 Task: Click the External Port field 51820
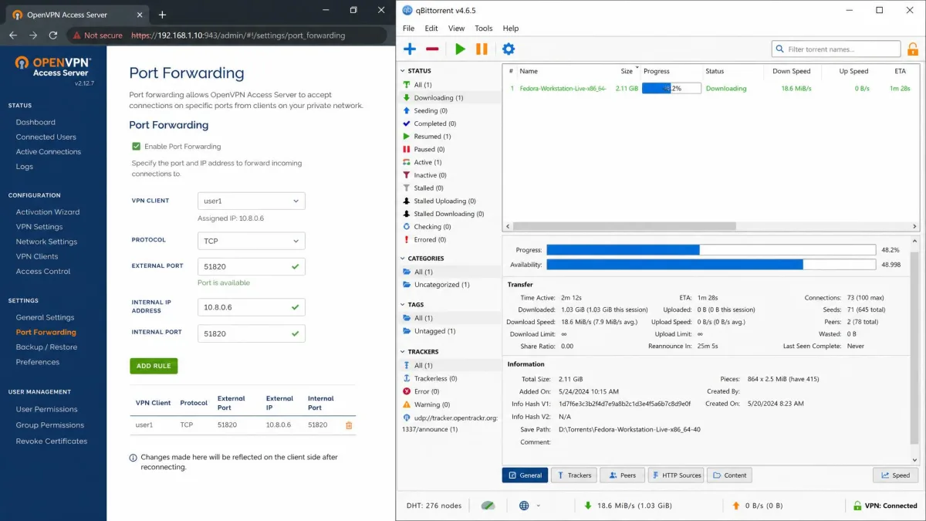click(252, 266)
